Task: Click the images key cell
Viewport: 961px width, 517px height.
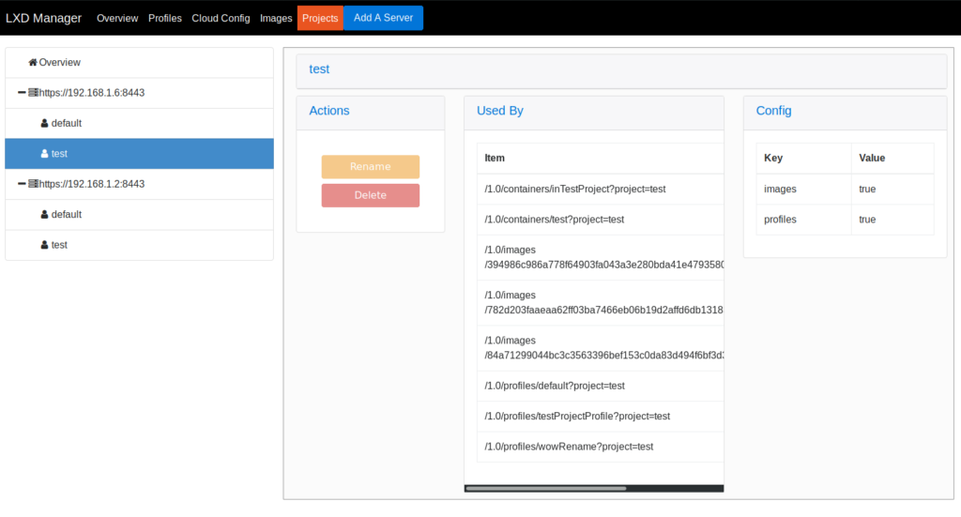Action: click(803, 190)
